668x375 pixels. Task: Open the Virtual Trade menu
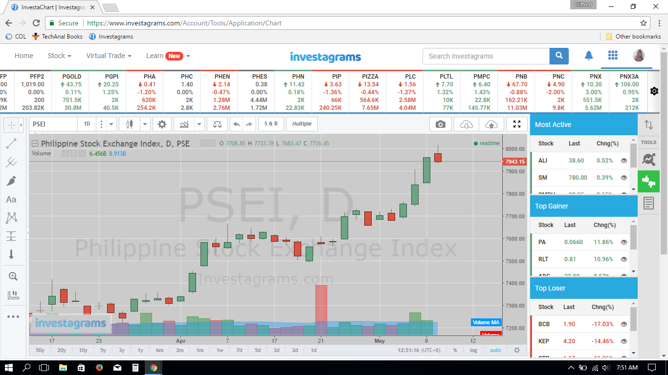(106, 56)
